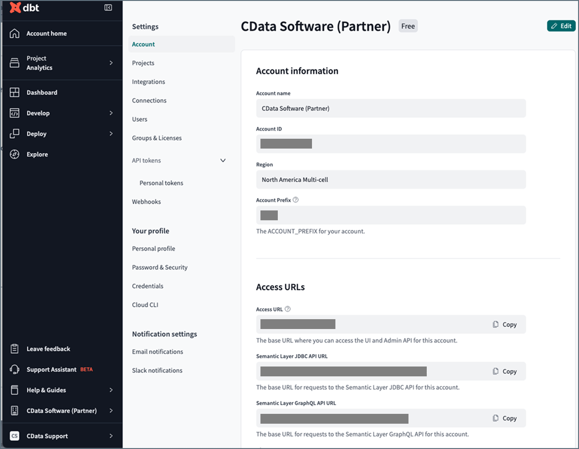Collapse the sidebar using the panel icon
The image size is (579, 449).
(108, 7)
